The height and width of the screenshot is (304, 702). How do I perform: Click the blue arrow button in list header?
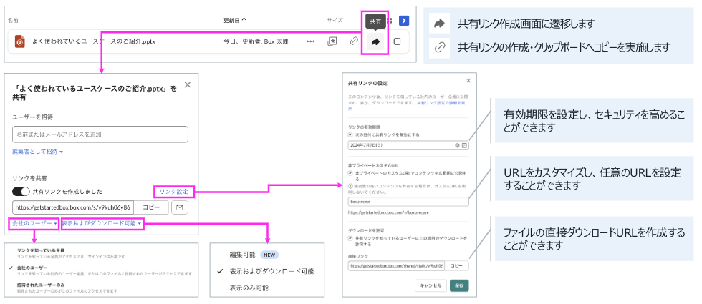(404, 21)
